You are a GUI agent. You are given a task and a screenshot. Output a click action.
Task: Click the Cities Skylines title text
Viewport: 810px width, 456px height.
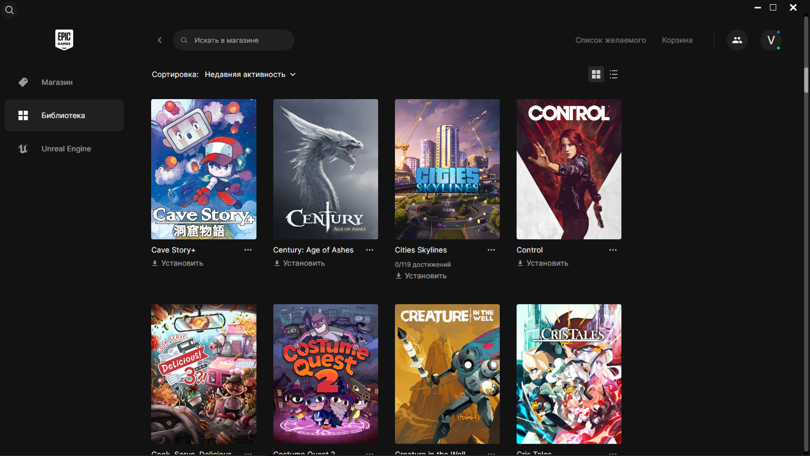tap(421, 250)
